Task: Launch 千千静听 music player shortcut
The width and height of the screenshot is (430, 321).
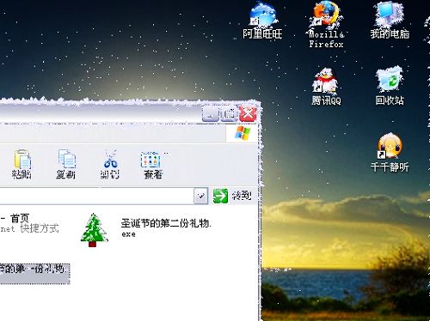Action: tap(390, 153)
